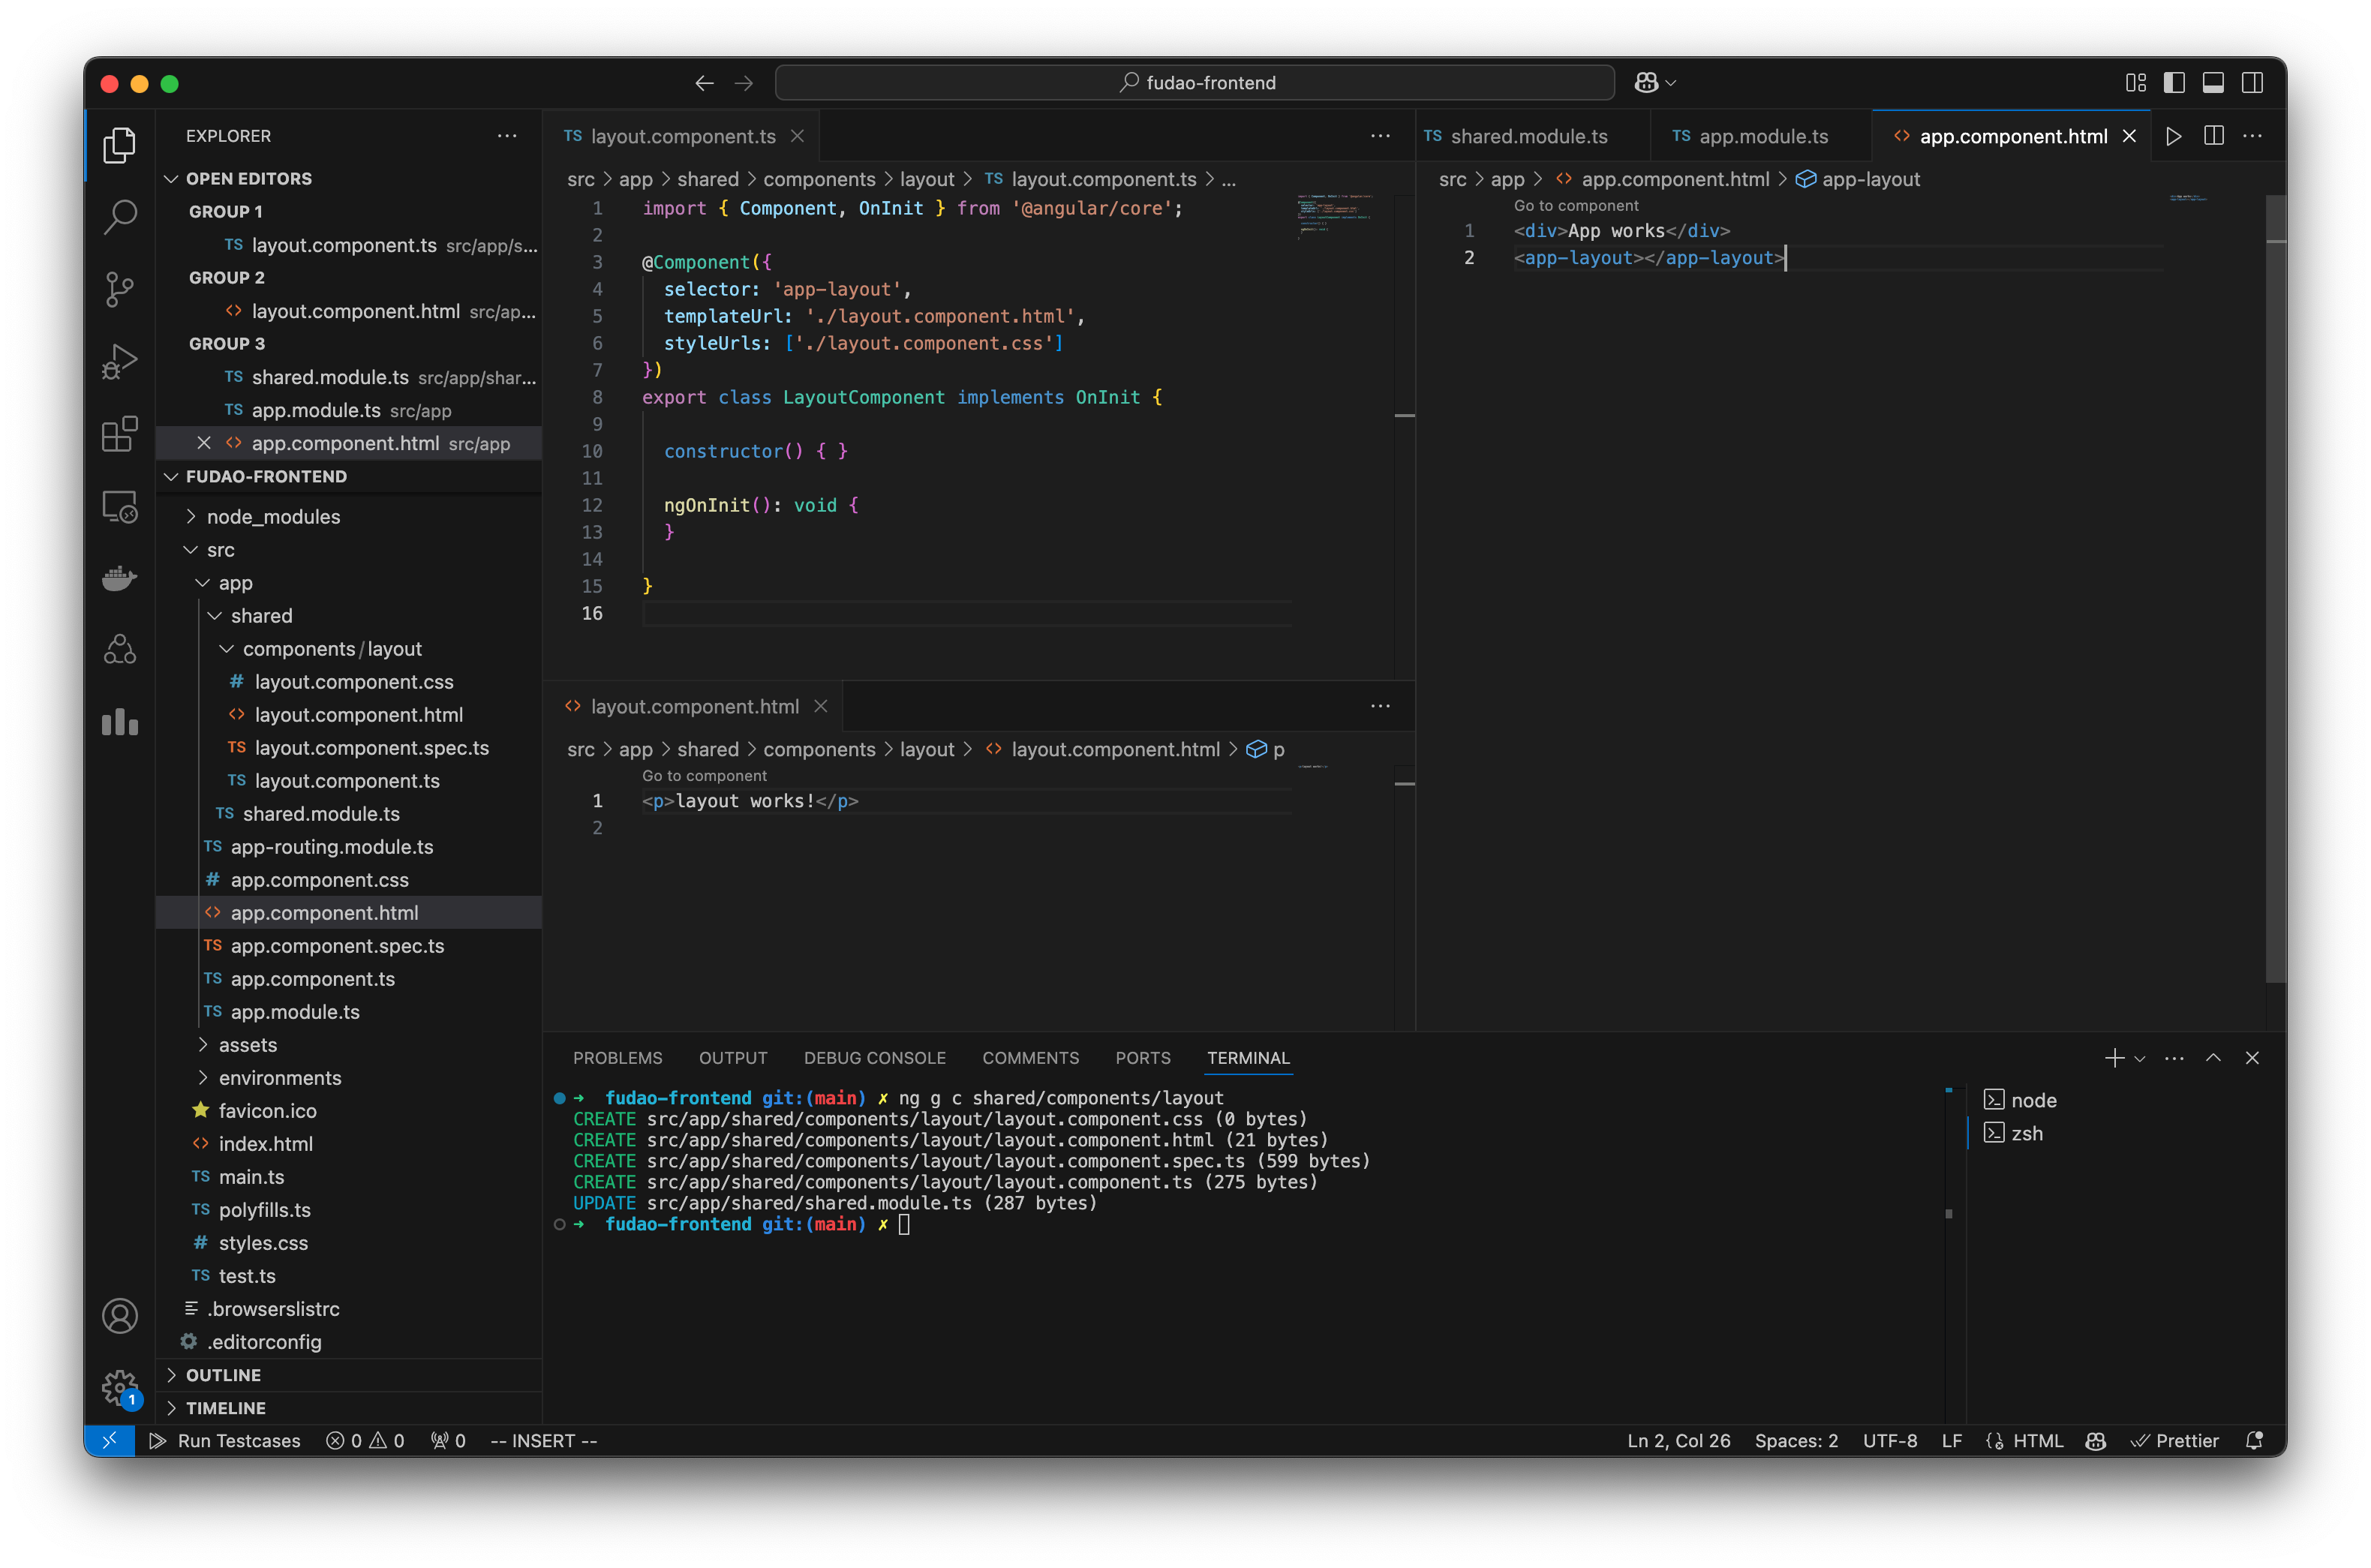Screen dimensions: 2371x1568
Task: Open the Docker view in activity bar
Action: click(120, 578)
